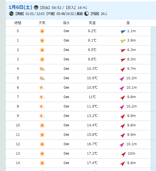This screenshot has height=171, width=156.
Task: Click the sunrise icon next to 日出
Action: click(36, 7)
